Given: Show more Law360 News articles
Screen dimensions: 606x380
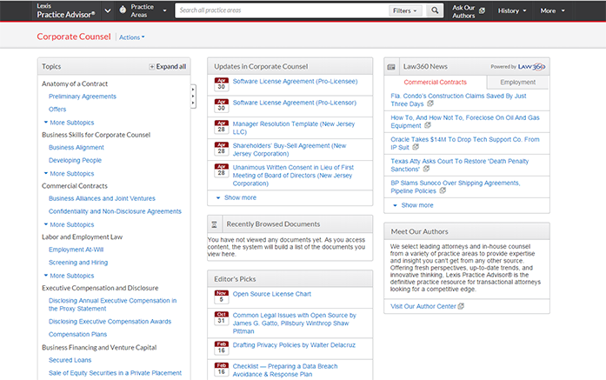Looking at the screenshot, I should (x=413, y=205).
